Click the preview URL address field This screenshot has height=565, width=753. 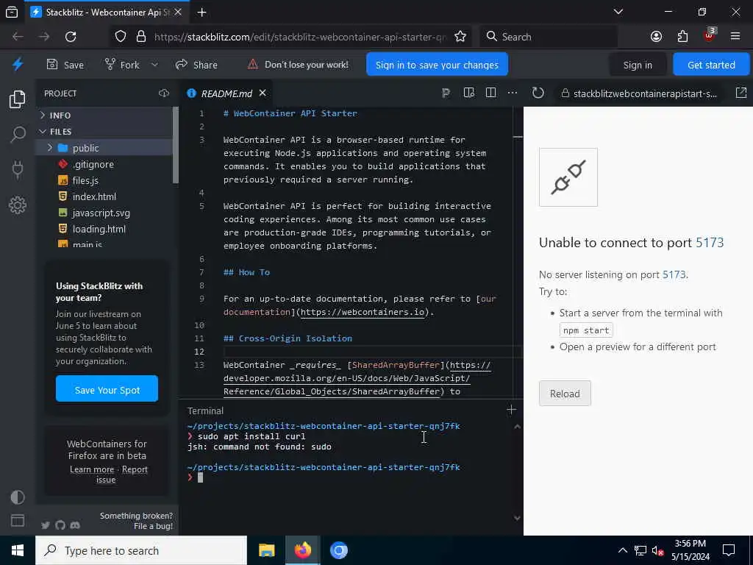(x=641, y=93)
